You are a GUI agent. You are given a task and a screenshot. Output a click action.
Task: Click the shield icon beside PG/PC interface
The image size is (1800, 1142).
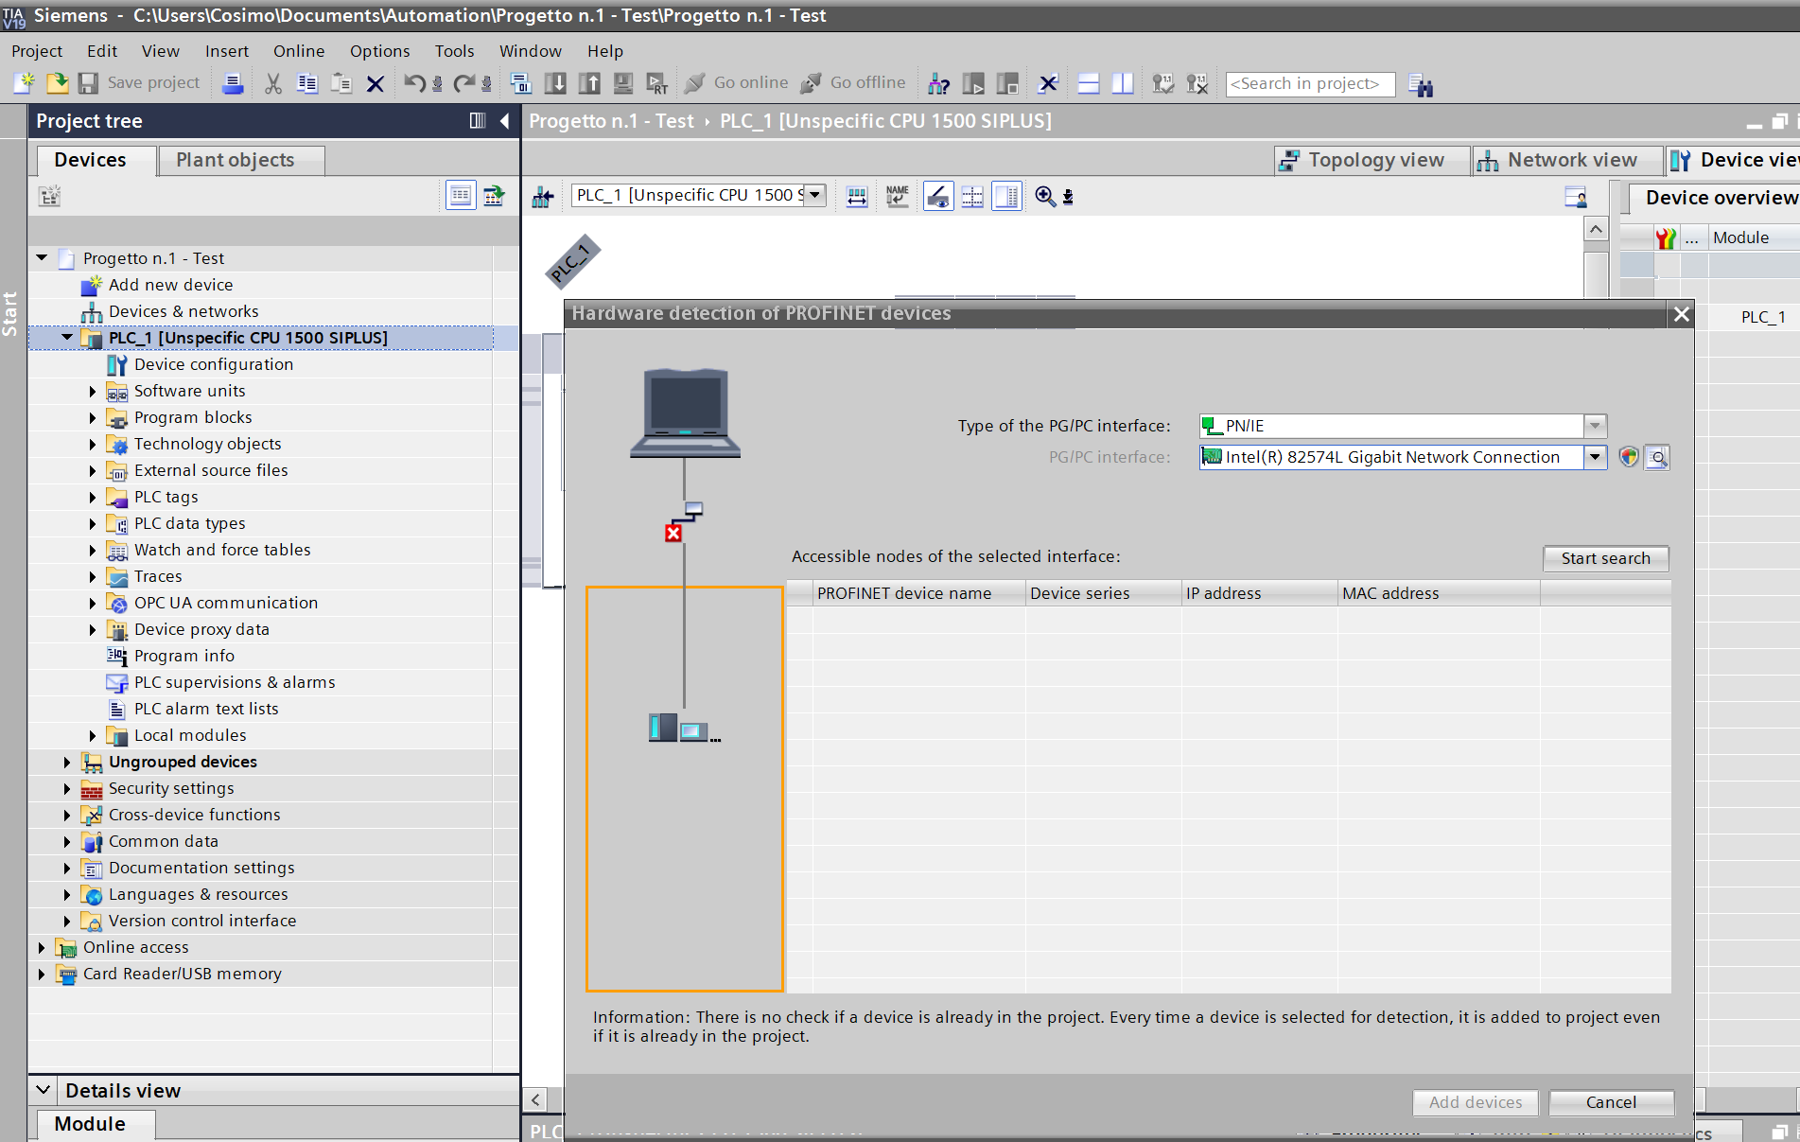point(1628,458)
